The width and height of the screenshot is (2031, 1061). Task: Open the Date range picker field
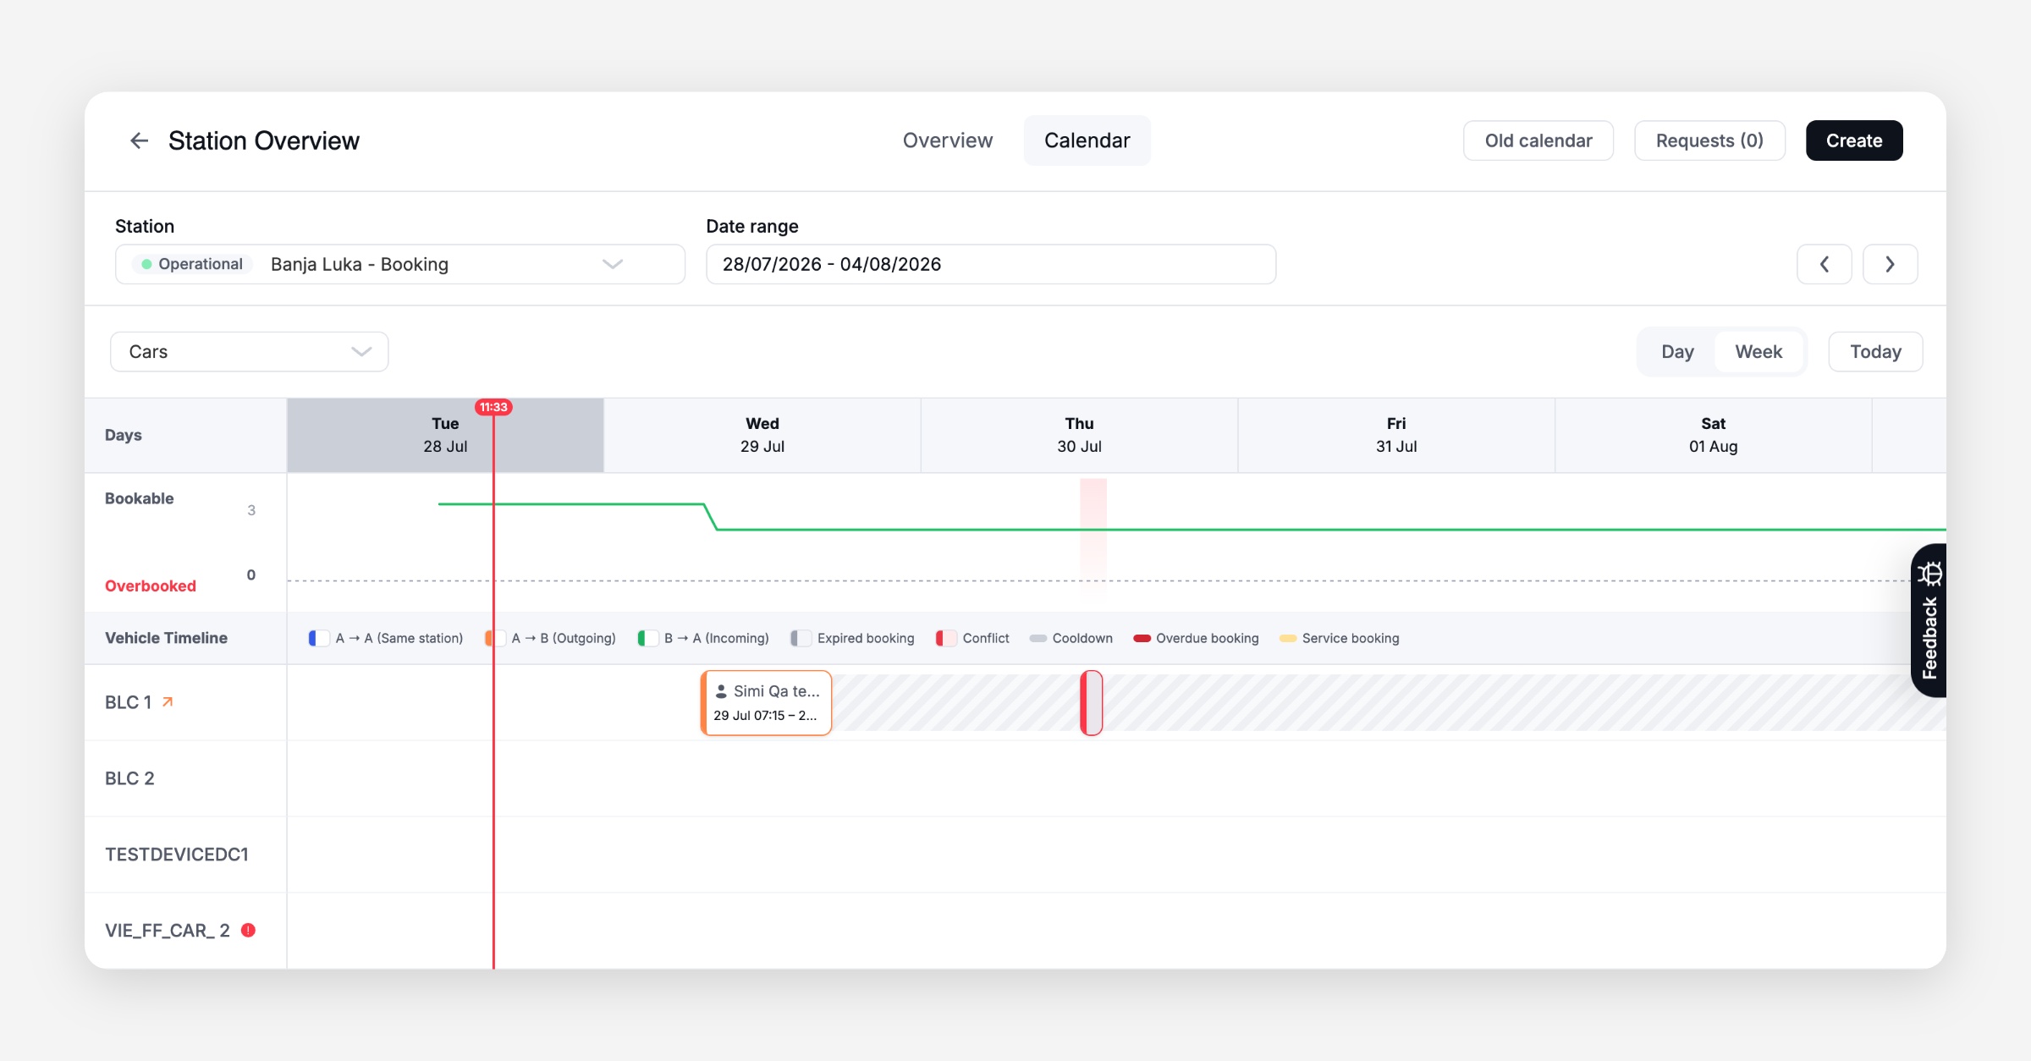[991, 265]
